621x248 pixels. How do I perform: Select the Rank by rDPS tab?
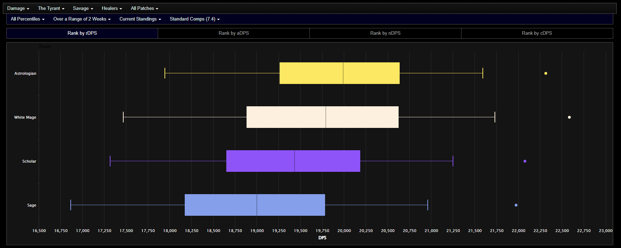click(x=82, y=33)
